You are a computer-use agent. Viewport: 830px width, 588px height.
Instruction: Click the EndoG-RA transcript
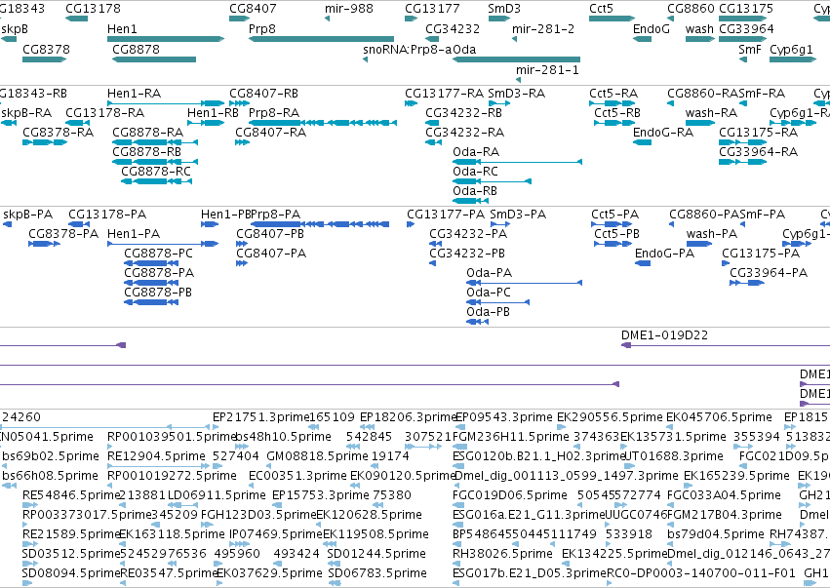pyautogui.click(x=642, y=142)
